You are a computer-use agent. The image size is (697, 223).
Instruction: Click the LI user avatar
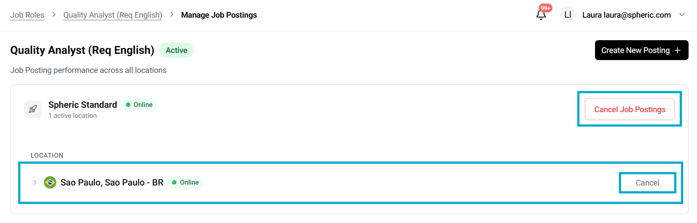coord(568,15)
